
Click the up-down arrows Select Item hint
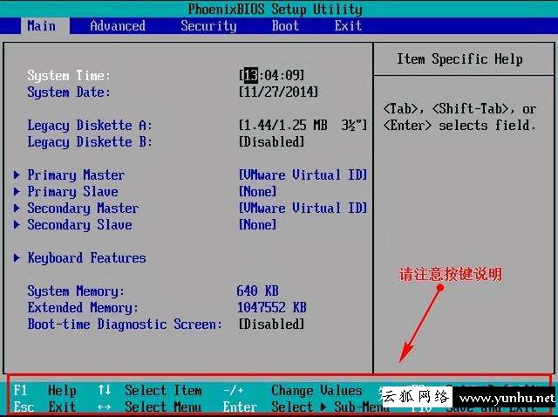(150, 390)
